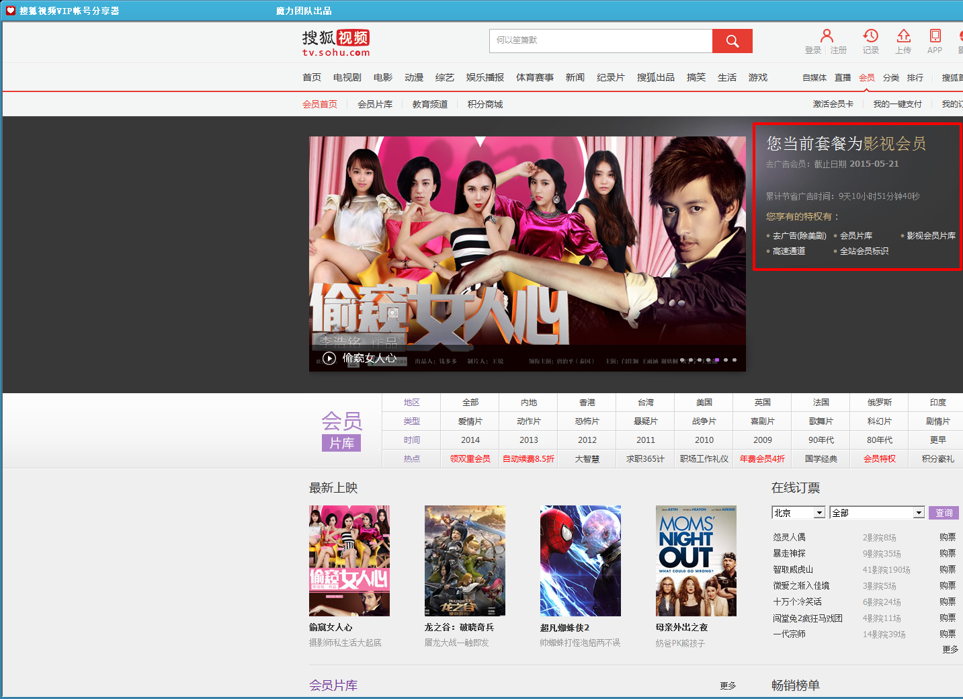The image size is (963, 699).
Task: Open 排行 rankings in the nav
Action: 915,78
